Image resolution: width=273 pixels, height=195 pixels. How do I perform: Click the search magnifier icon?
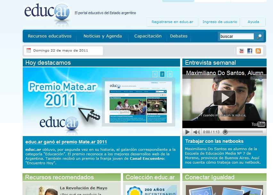[260, 37]
